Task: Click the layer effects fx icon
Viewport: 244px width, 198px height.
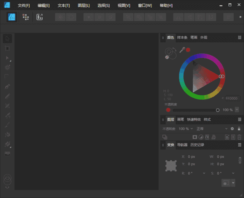Action: [207, 137]
